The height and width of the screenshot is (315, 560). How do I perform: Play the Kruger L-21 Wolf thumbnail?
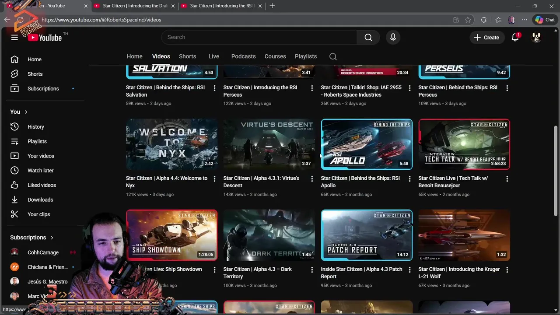464,235
